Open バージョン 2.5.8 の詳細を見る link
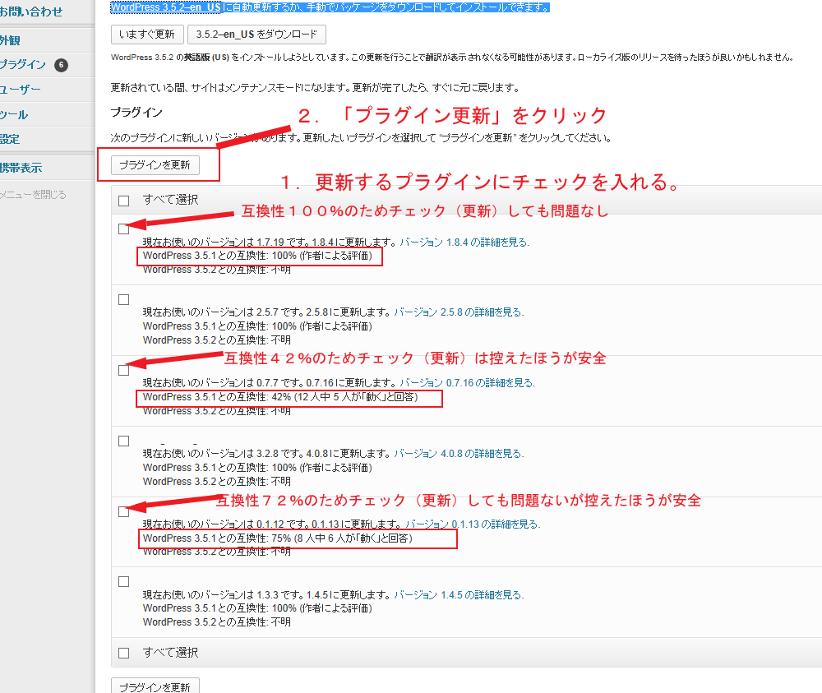Viewport: 822px width, 693px height. (459, 312)
